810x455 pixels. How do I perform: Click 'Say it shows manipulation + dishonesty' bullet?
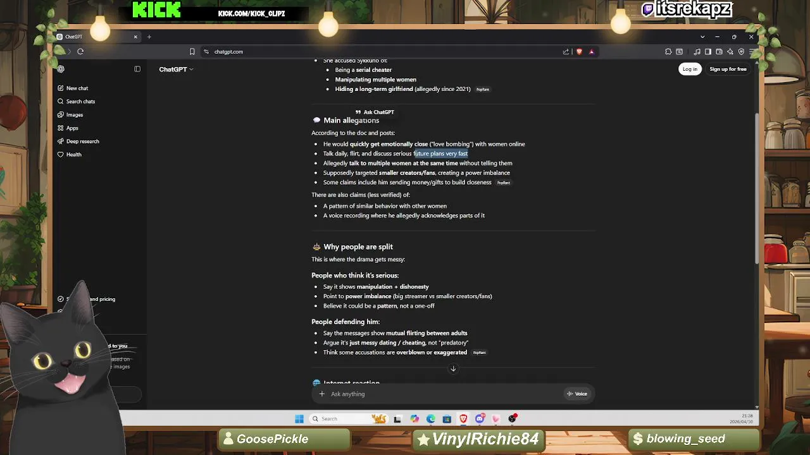tap(376, 287)
